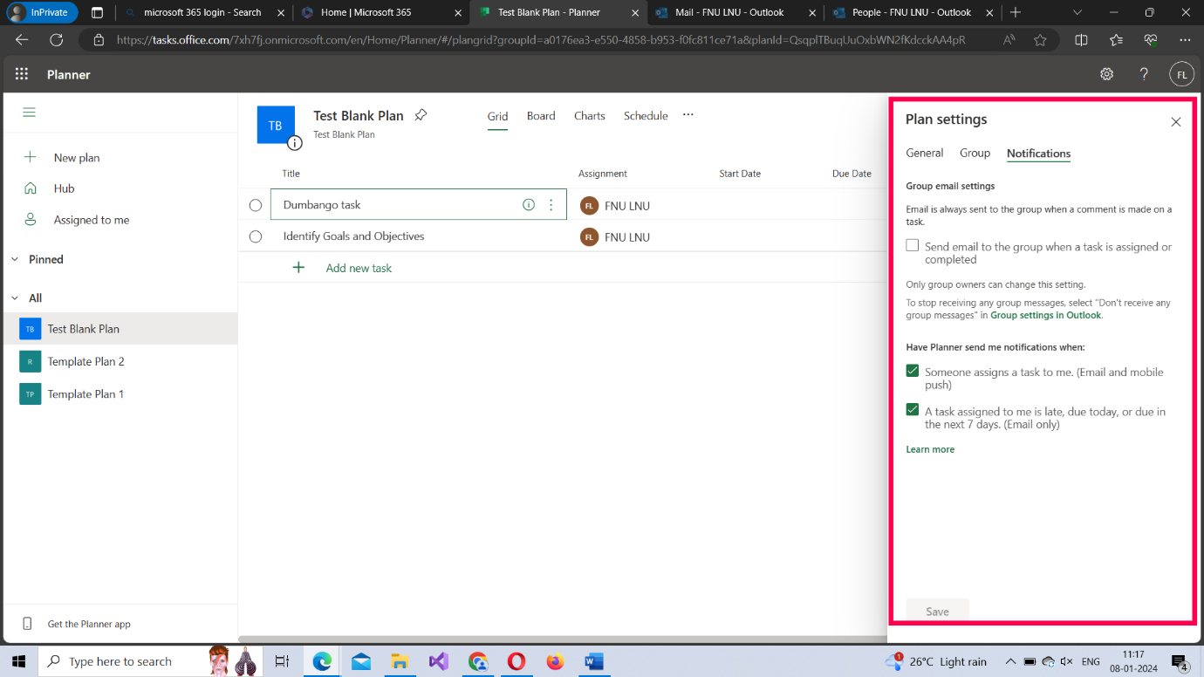Show hidden system tray icons
This screenshot has height=677, width=1204.
(x=1010, y=661)
